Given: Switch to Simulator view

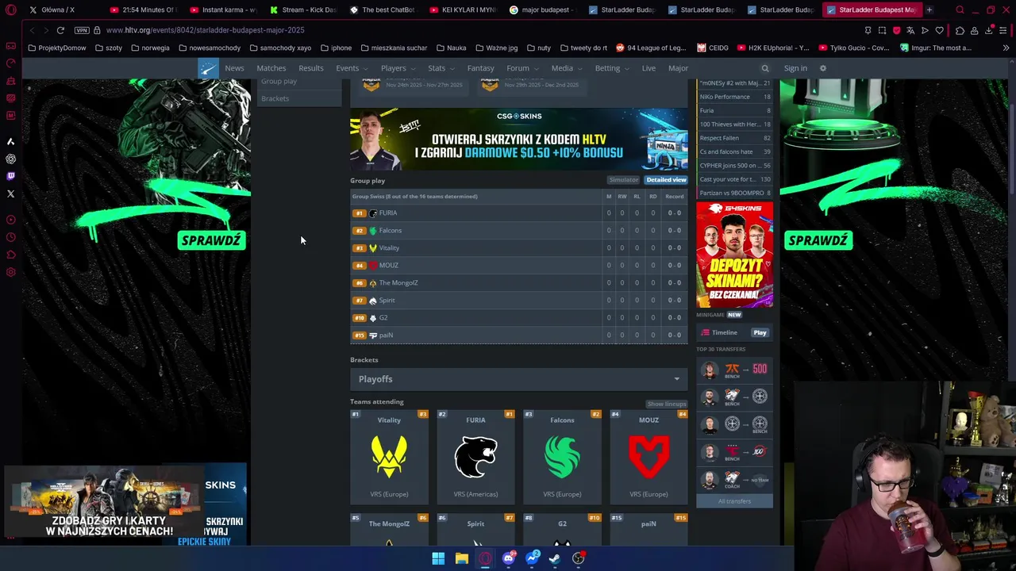Looking at the screenshot, I should click(623, 180).
